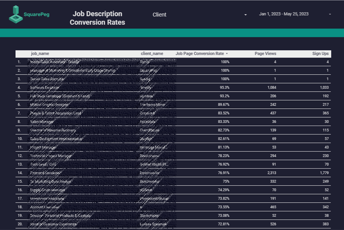The height and width of the screenshot is (230, 344).
Task: Select the 81.13% conversion rate cell
Action: point(223,147)
